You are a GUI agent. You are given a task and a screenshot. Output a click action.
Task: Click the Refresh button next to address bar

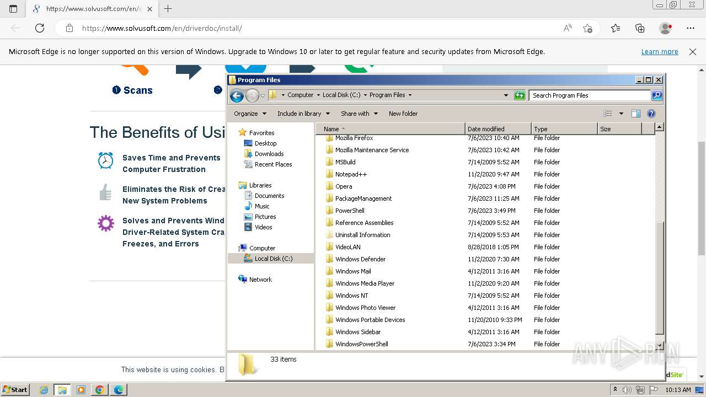(520, 95)
